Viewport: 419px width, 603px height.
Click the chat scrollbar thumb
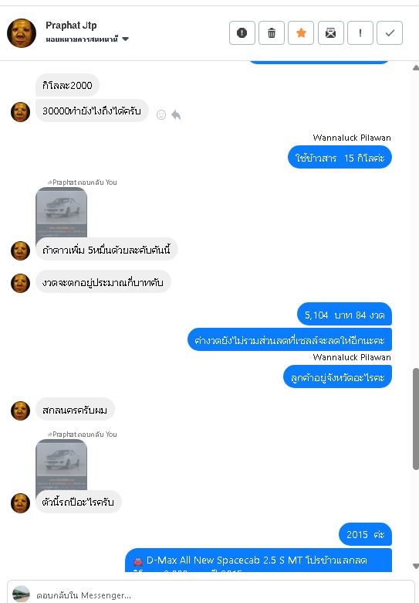tap(416, 419)
